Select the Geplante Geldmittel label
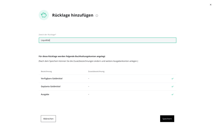Viewport: 215px width, 128px height. pyautogui.click(x=51, y=86)
